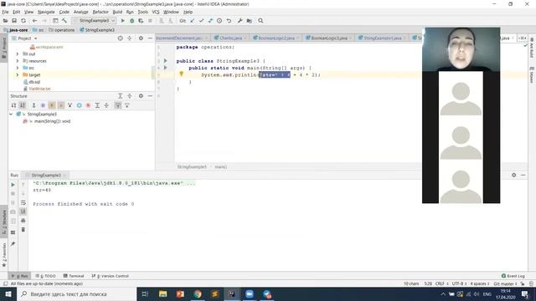Open the Event Log
Screen dimensions: 536x301
pyautogui.click(x=513, y=276)
